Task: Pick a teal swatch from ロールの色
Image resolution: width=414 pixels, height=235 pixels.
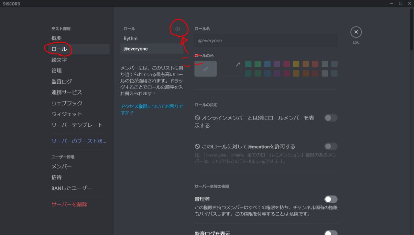Action: [x=248, y=64]
